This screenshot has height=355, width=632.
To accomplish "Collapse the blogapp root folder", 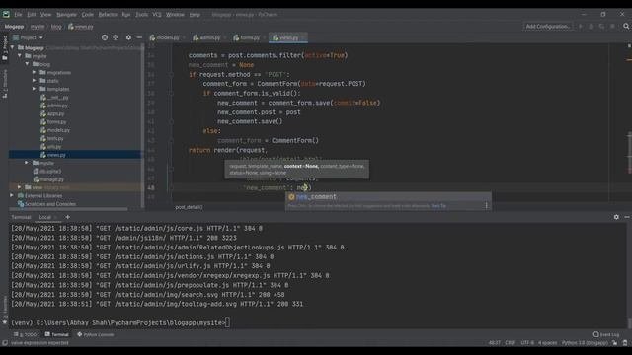I will click(13, 47).
